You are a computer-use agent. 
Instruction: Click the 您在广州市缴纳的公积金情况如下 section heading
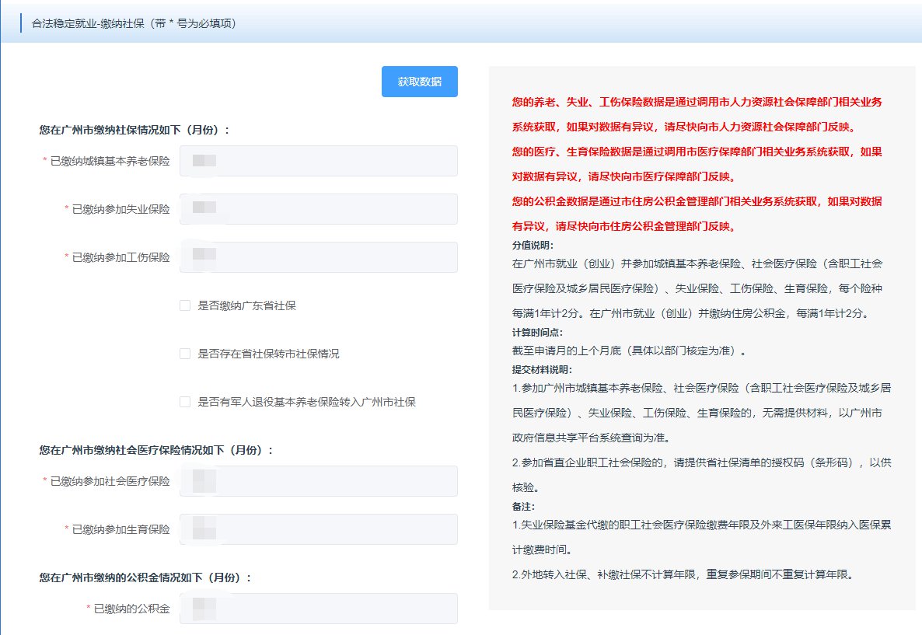(x=145, y=577)
